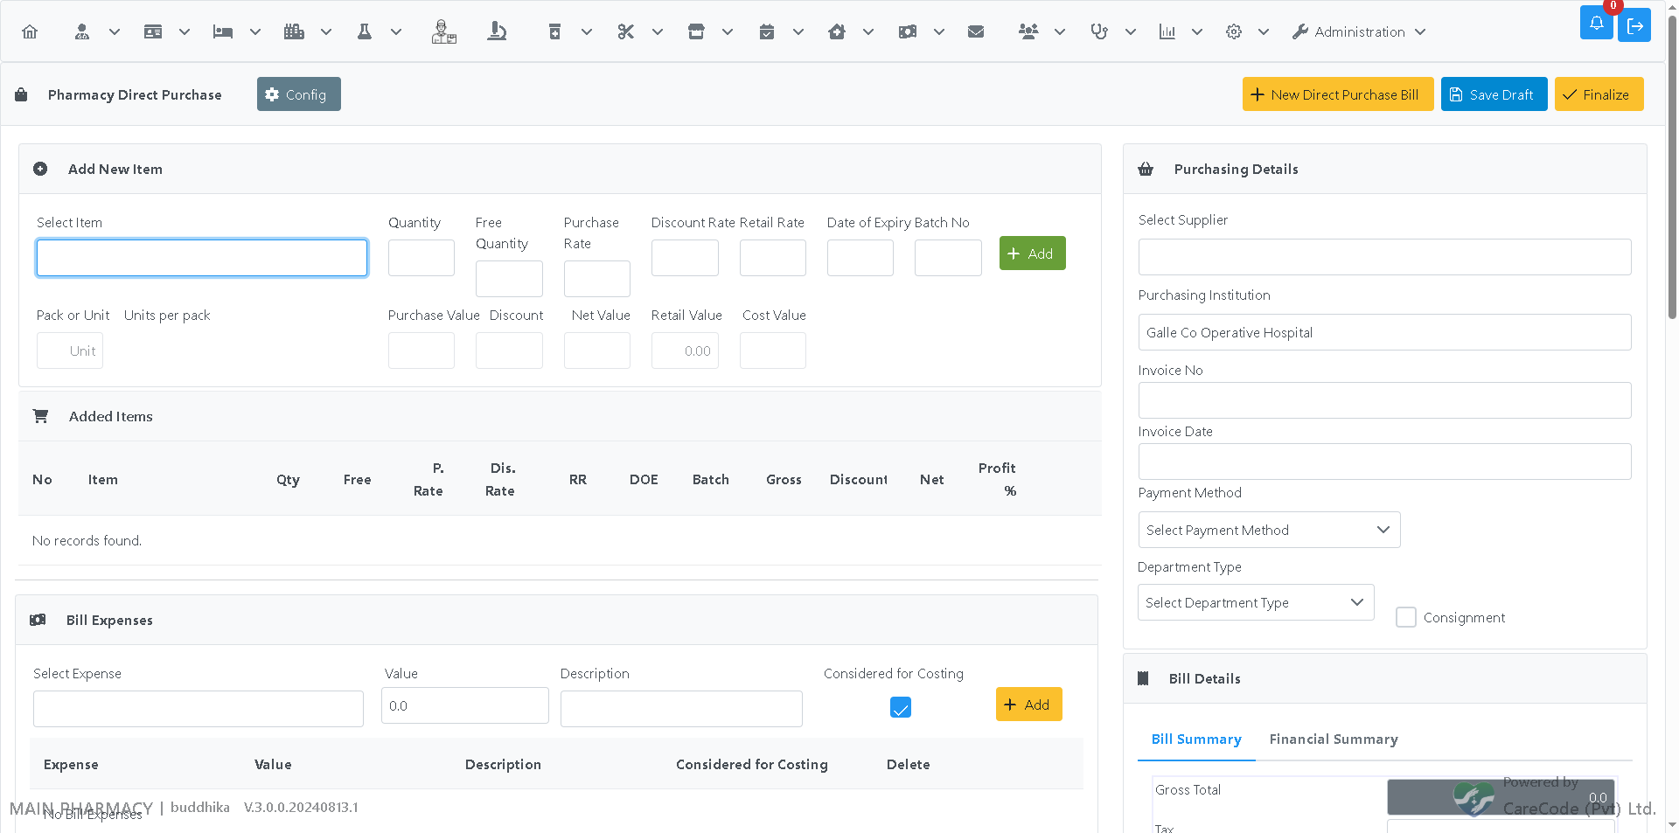Click the Select Expense input

(199, 709)
